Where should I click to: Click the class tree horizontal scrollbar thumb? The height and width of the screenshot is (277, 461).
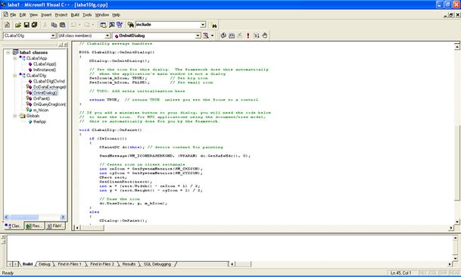pos(25,217)
